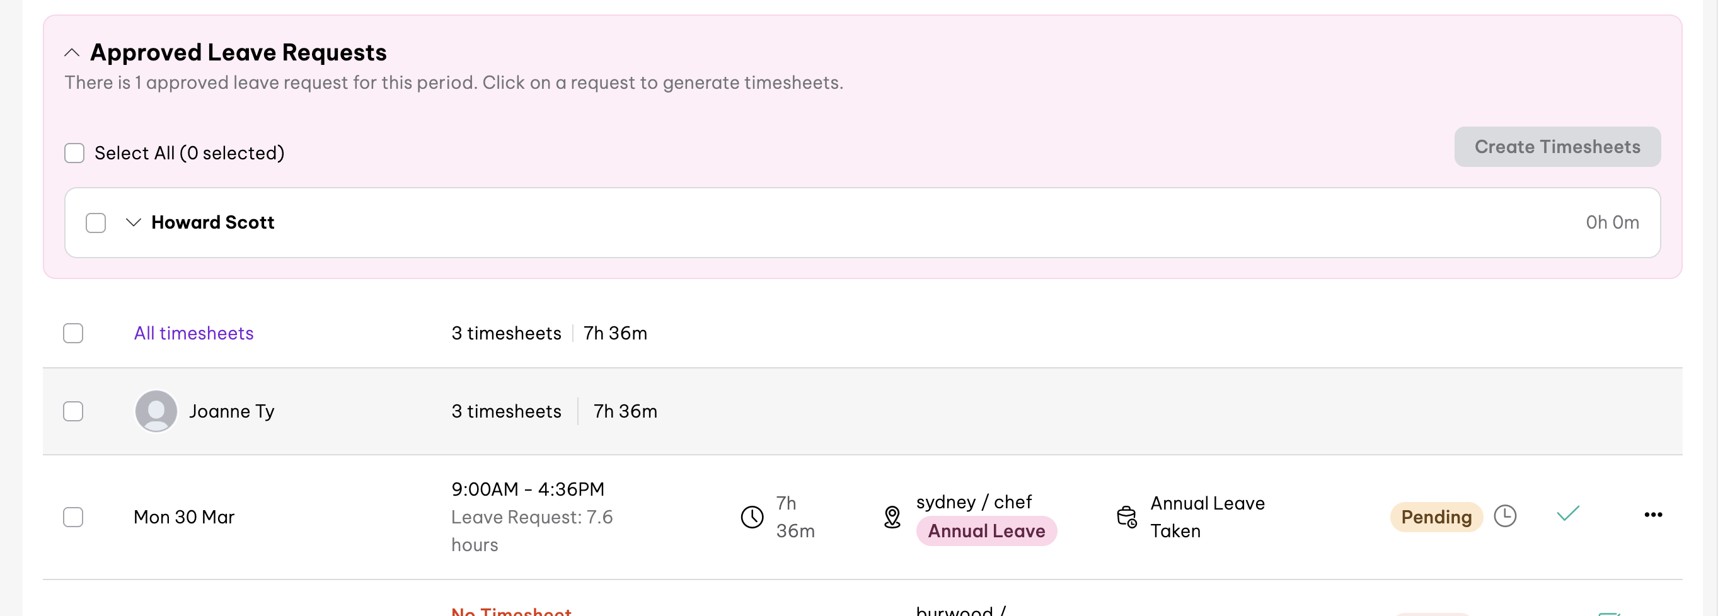Click the clock duration icon beside 7h 36m
The height and width of the screenshot is (616, 1718).
pyautogui.click(x=752, y=516)
